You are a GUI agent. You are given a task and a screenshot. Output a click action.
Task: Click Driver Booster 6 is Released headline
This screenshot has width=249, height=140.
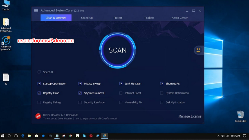(60, 115)
